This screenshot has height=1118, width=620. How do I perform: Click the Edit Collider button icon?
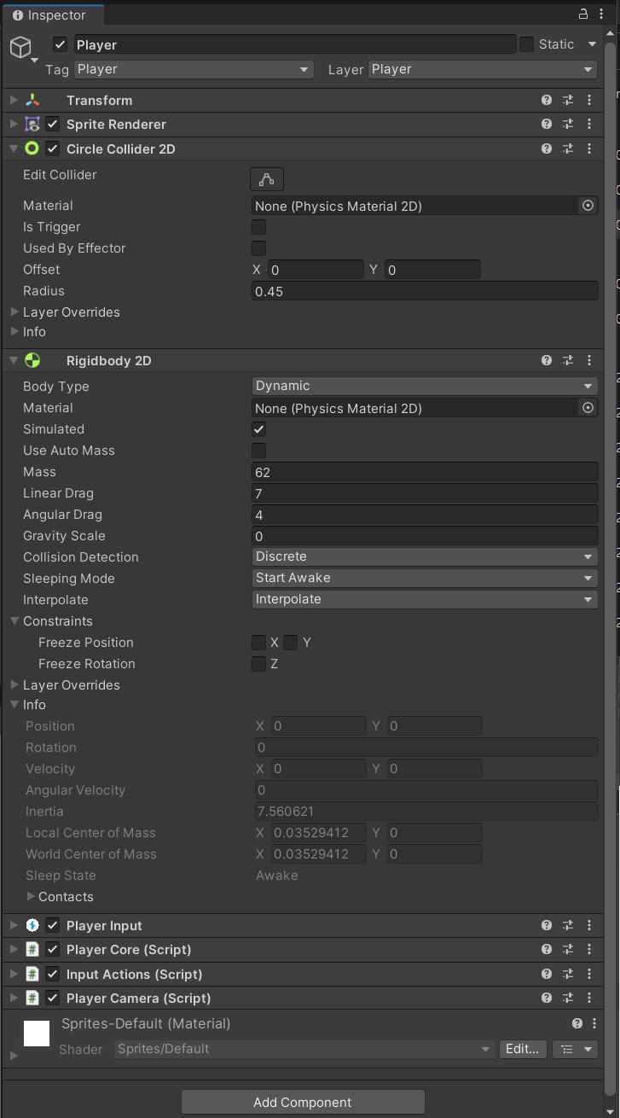coord(266,179)
